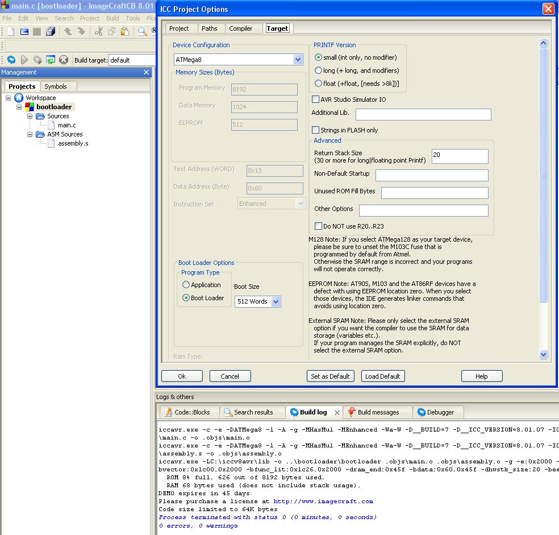Image resolution: width=559 pixels, height=535 pixels.
Task: Click the dialog scrollbar up arrow
Action: tap(543, 43)
